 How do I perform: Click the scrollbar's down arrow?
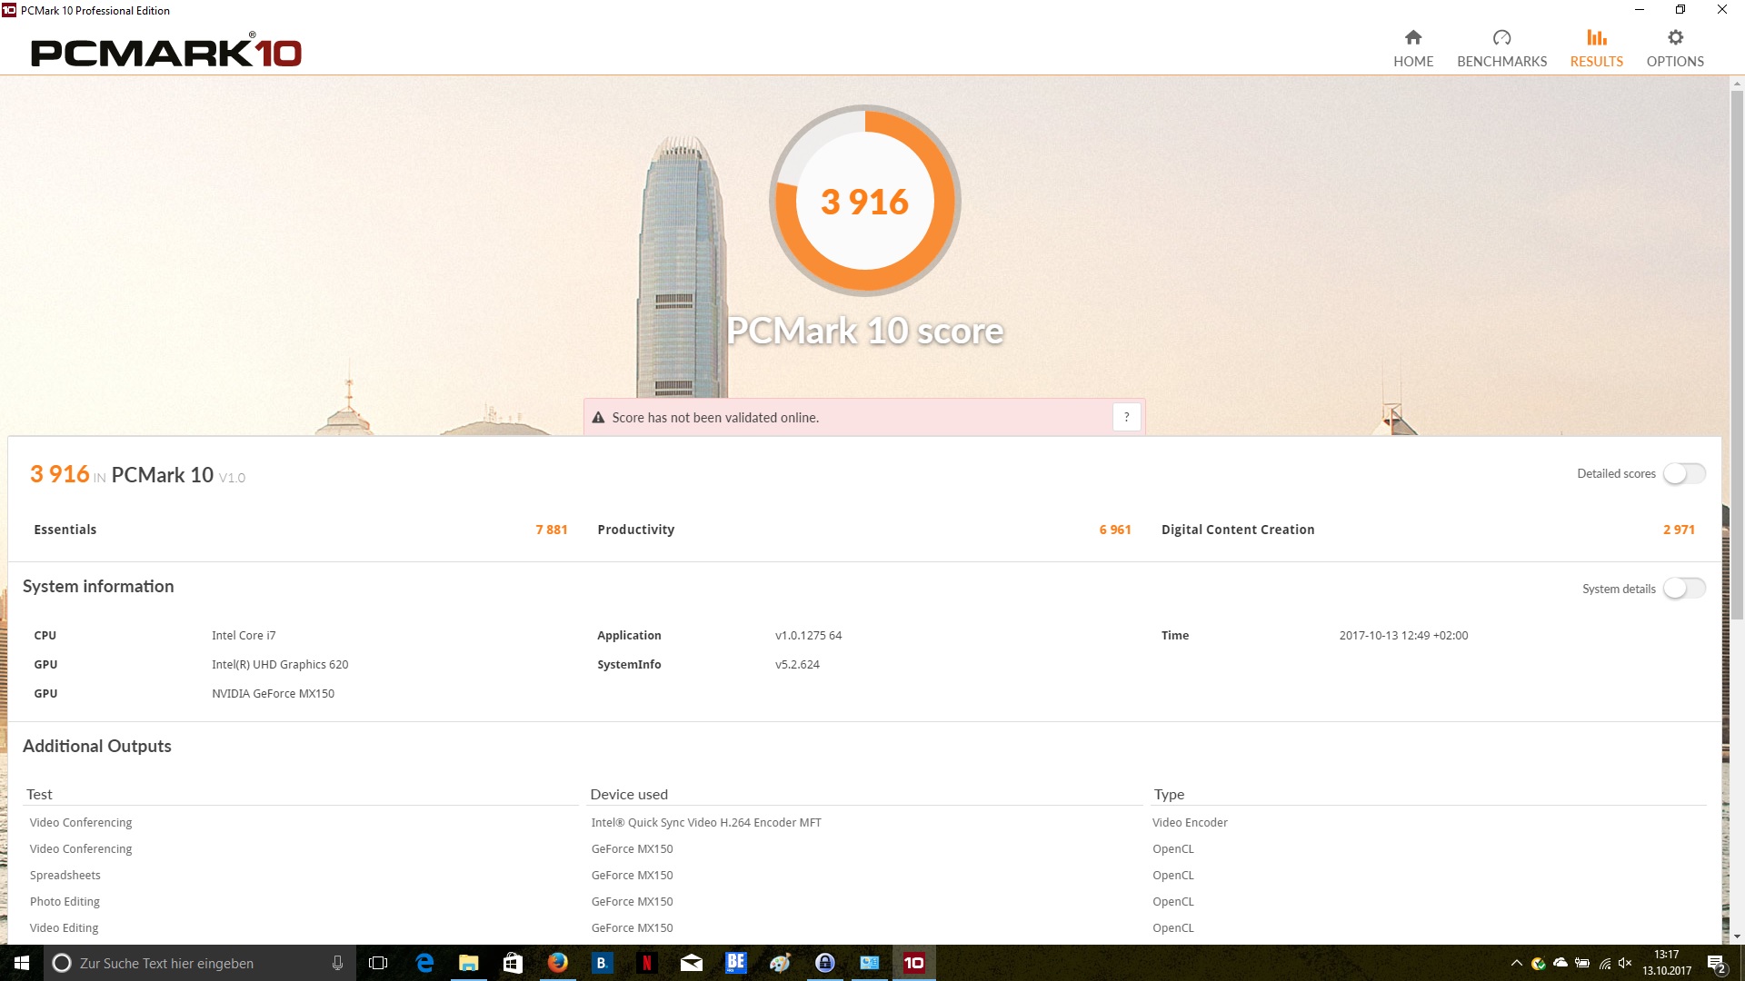pyautogui.click(x=1737, y=936)
